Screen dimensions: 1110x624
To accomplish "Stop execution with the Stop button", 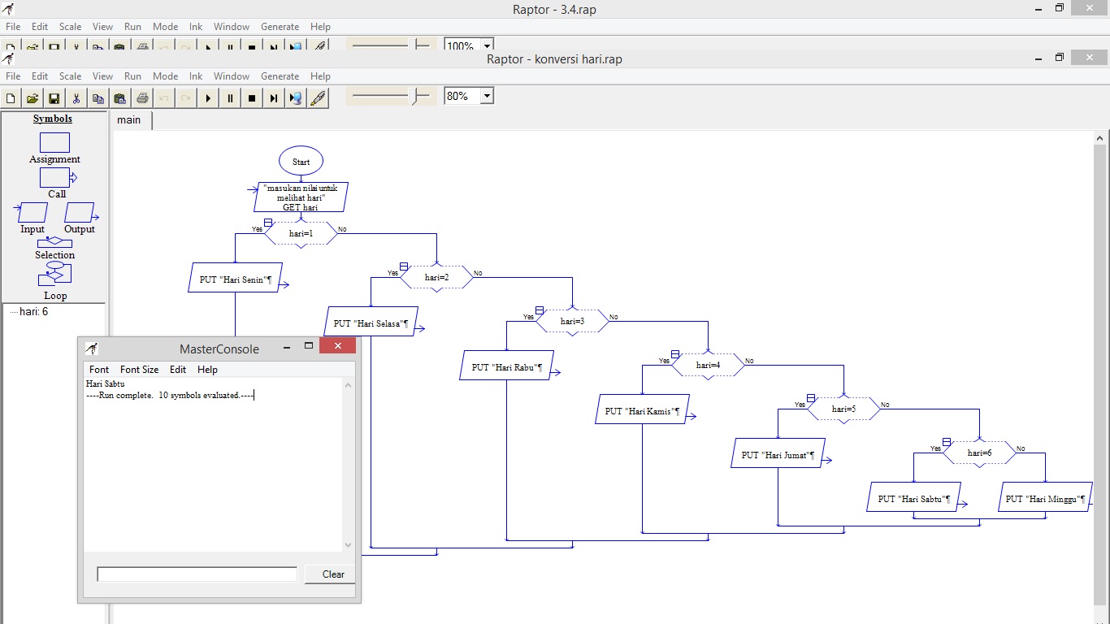I will pos(252,98).
